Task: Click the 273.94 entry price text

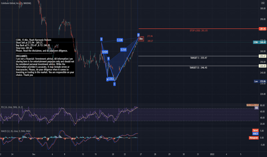Action: [x=150, y=36]
